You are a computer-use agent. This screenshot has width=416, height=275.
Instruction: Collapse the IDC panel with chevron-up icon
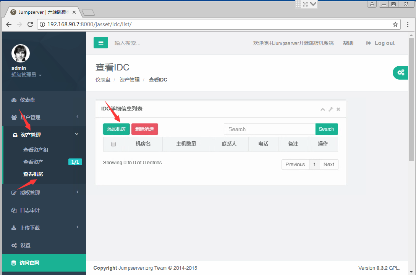pyautogui.click(x=323, y=109)
